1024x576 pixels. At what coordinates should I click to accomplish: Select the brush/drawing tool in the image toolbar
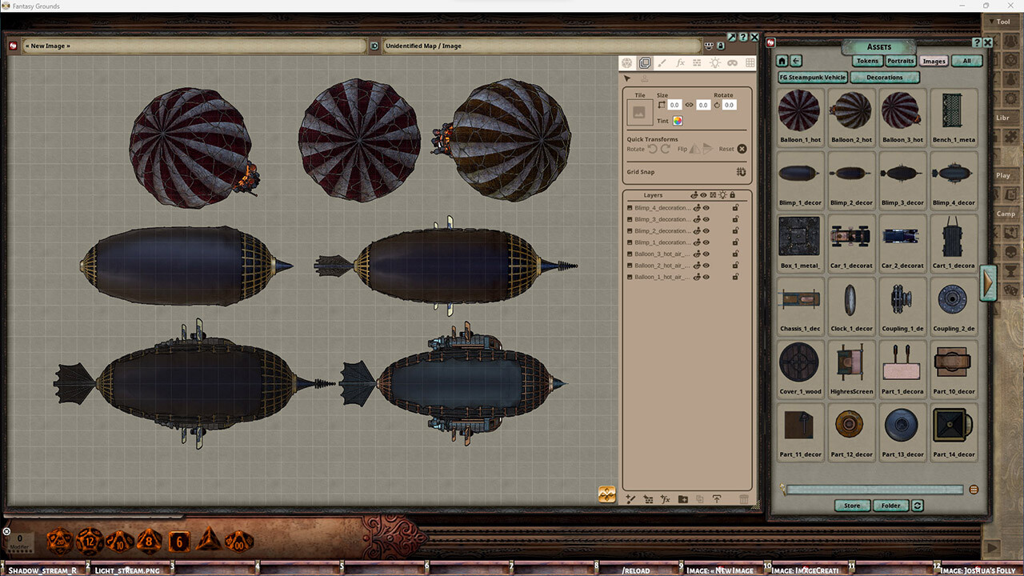click(x=662, y=62)
